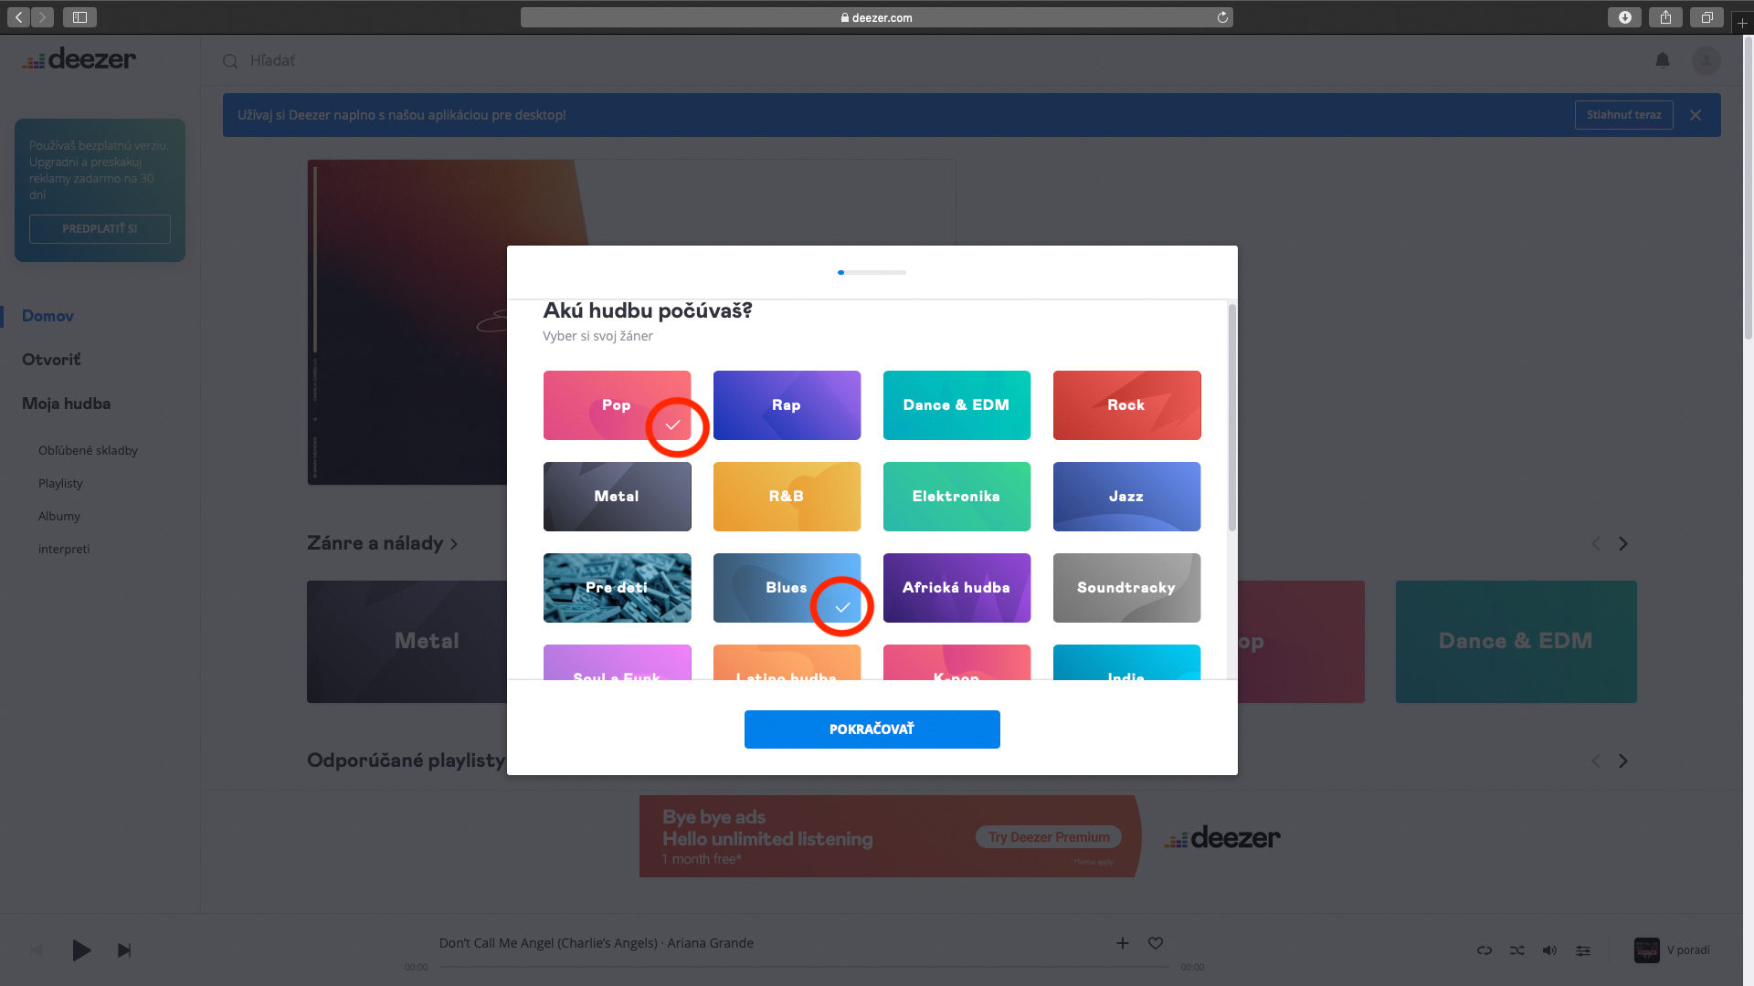The width and height of the screenshot is (1754, 986).
Task: Select the Rock genre tile
Action: click(x=1126, y=405)
